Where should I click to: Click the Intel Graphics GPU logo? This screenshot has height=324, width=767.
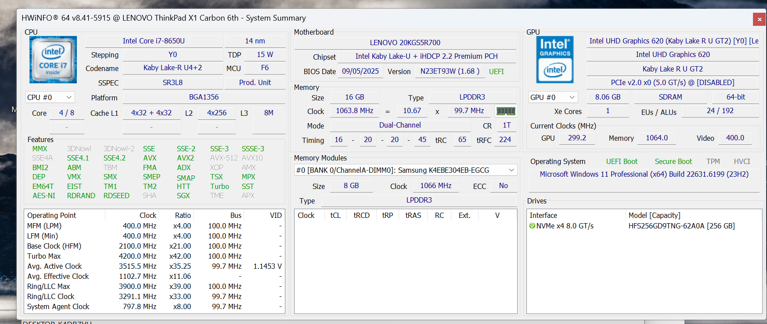(x=555, y=60)
